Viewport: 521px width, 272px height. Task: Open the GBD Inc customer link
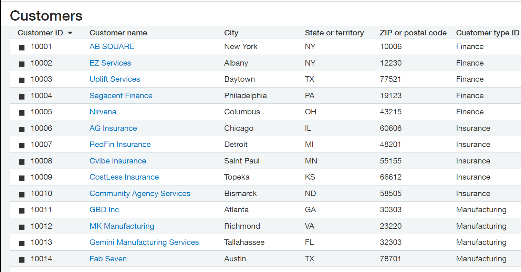(x=104, y=209)
